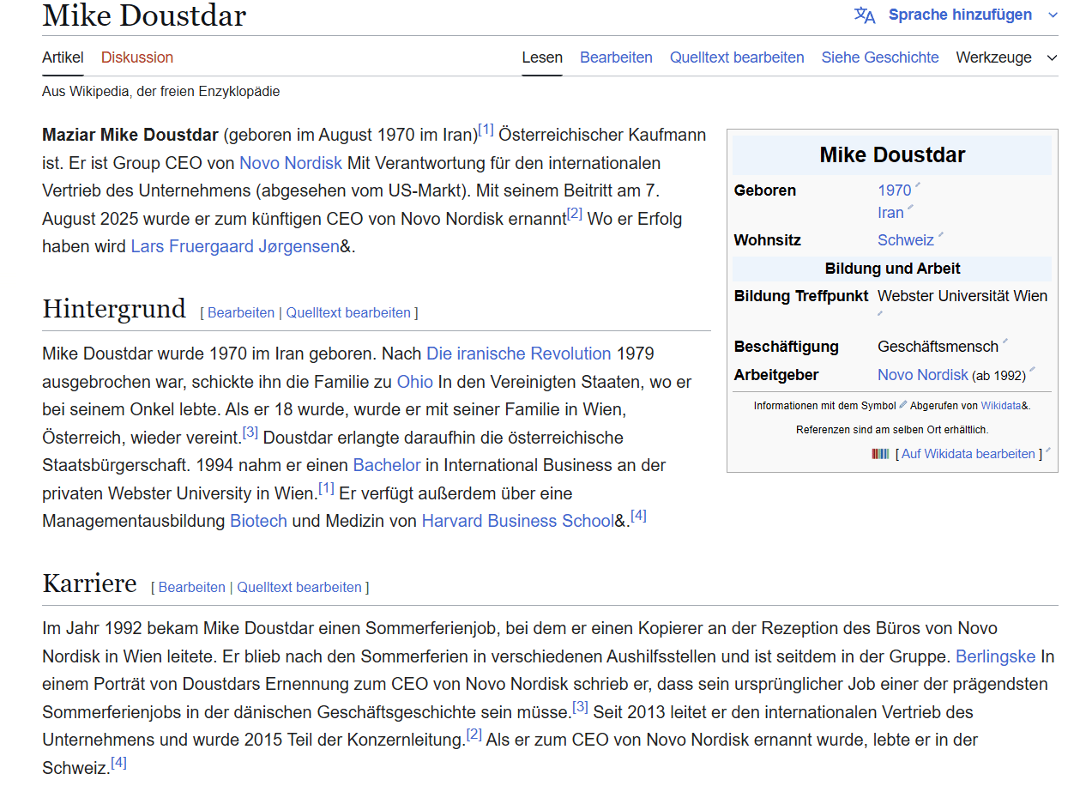Click the language translation icon beside Sprache hinzufügen
This screenshot has width=1086, height=798.
865,15
